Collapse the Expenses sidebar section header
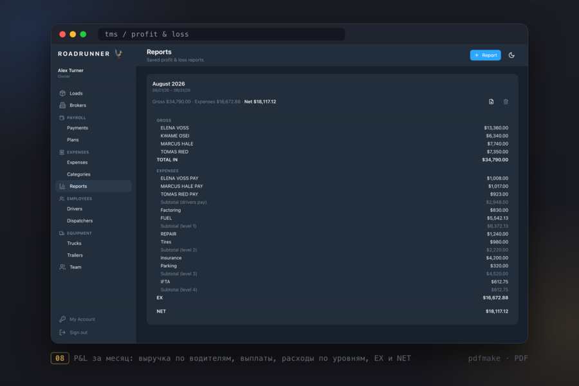579x386 pixels. (74, 152)
